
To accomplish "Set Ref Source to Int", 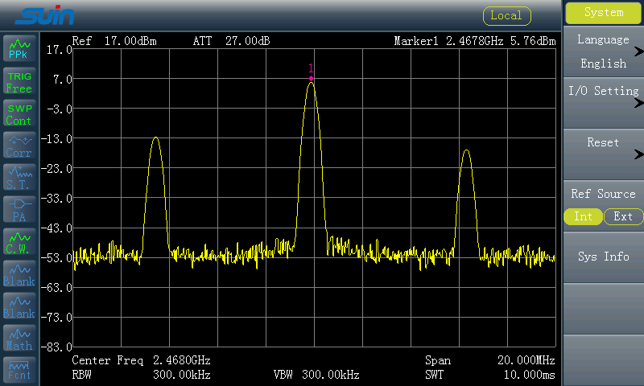I will 583,216.
